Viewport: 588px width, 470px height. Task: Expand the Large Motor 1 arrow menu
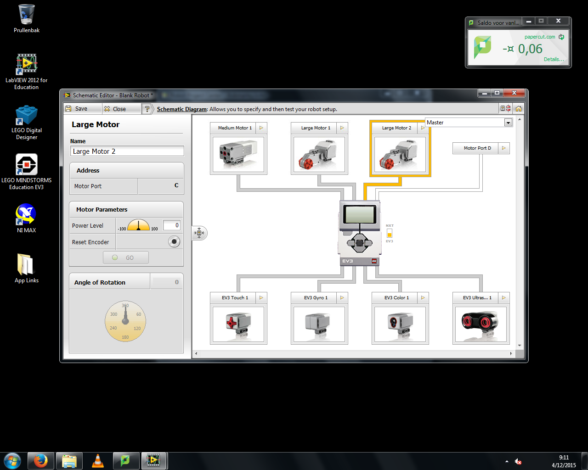tap(342, 128)
